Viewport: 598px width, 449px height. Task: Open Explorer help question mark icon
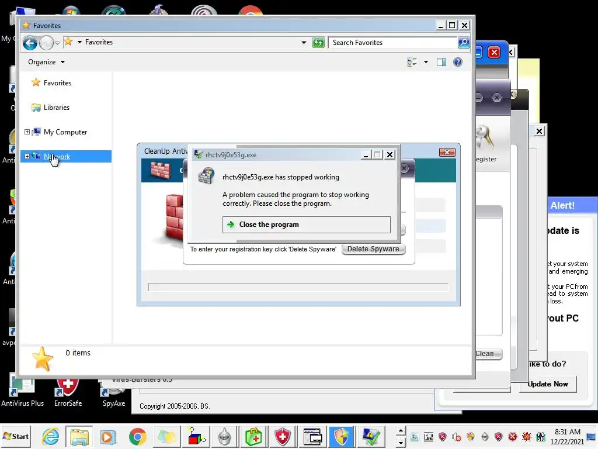coord(458,62)
